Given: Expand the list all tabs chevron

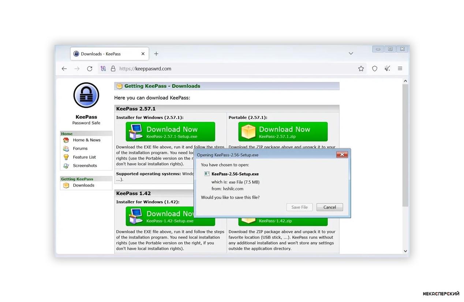Looking at the screenshot, I should [351, 53].
